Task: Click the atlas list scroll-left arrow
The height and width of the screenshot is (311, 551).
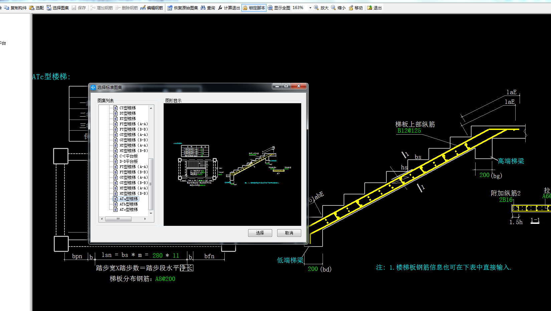Action: pyautogui.click(x=102, y=219)
